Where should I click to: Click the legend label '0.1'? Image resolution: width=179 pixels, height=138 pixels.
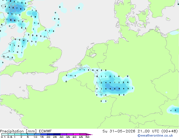point(3,137)
